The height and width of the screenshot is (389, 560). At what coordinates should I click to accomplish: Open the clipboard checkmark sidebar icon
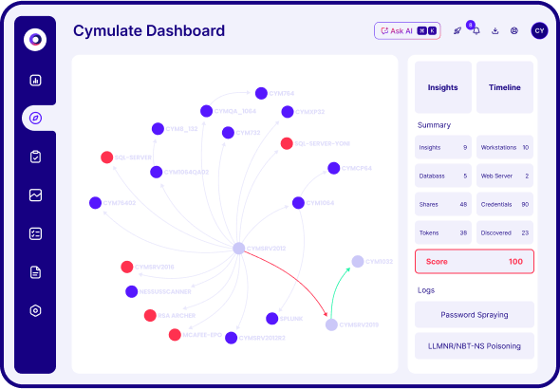[x=35, y=157]
